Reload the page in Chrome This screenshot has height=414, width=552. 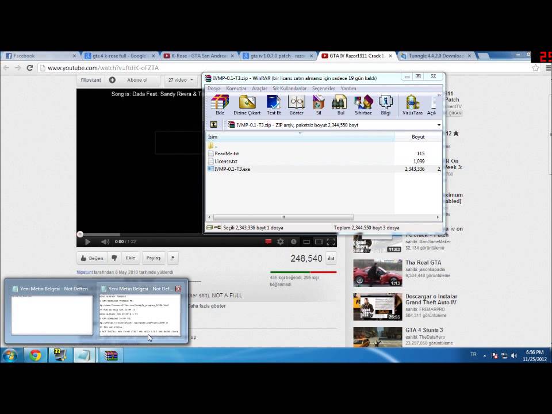[x=30, y=68]
